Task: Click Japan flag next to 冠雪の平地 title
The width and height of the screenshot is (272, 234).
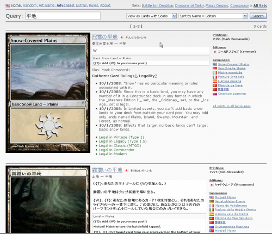Action: pos(122,38)
